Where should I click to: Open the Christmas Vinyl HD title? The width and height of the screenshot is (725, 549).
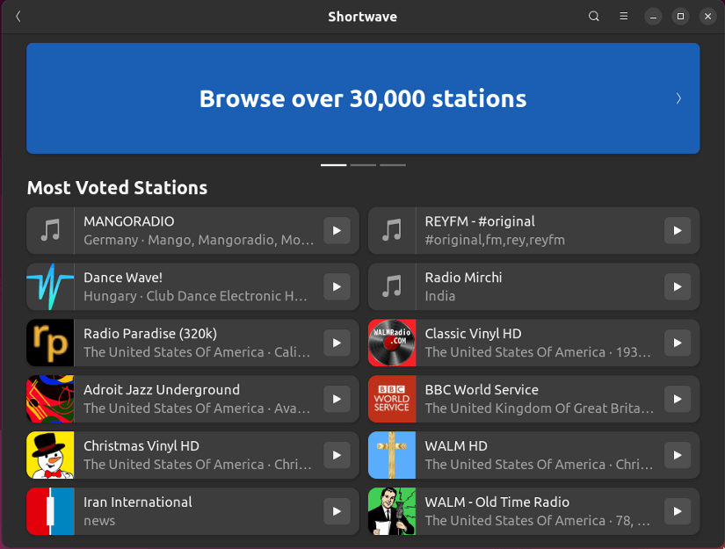[x=141, y=446]
